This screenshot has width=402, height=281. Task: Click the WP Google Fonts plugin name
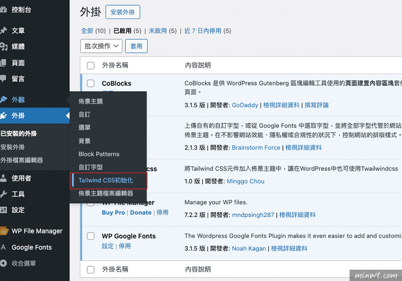click(x=129, y=236)
